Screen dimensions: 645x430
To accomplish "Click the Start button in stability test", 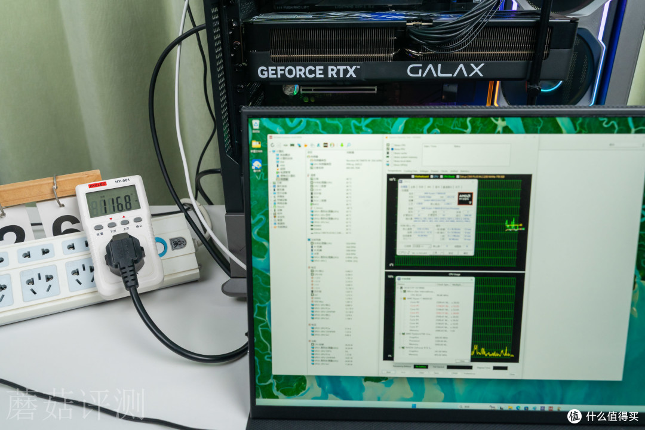I will pos(389,372).
